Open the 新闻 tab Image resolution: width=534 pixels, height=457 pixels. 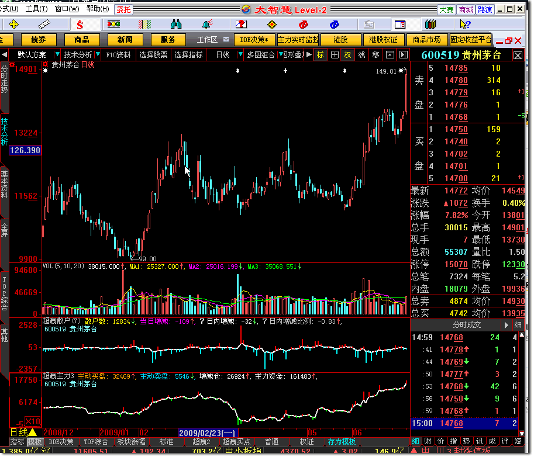[125, 40]
